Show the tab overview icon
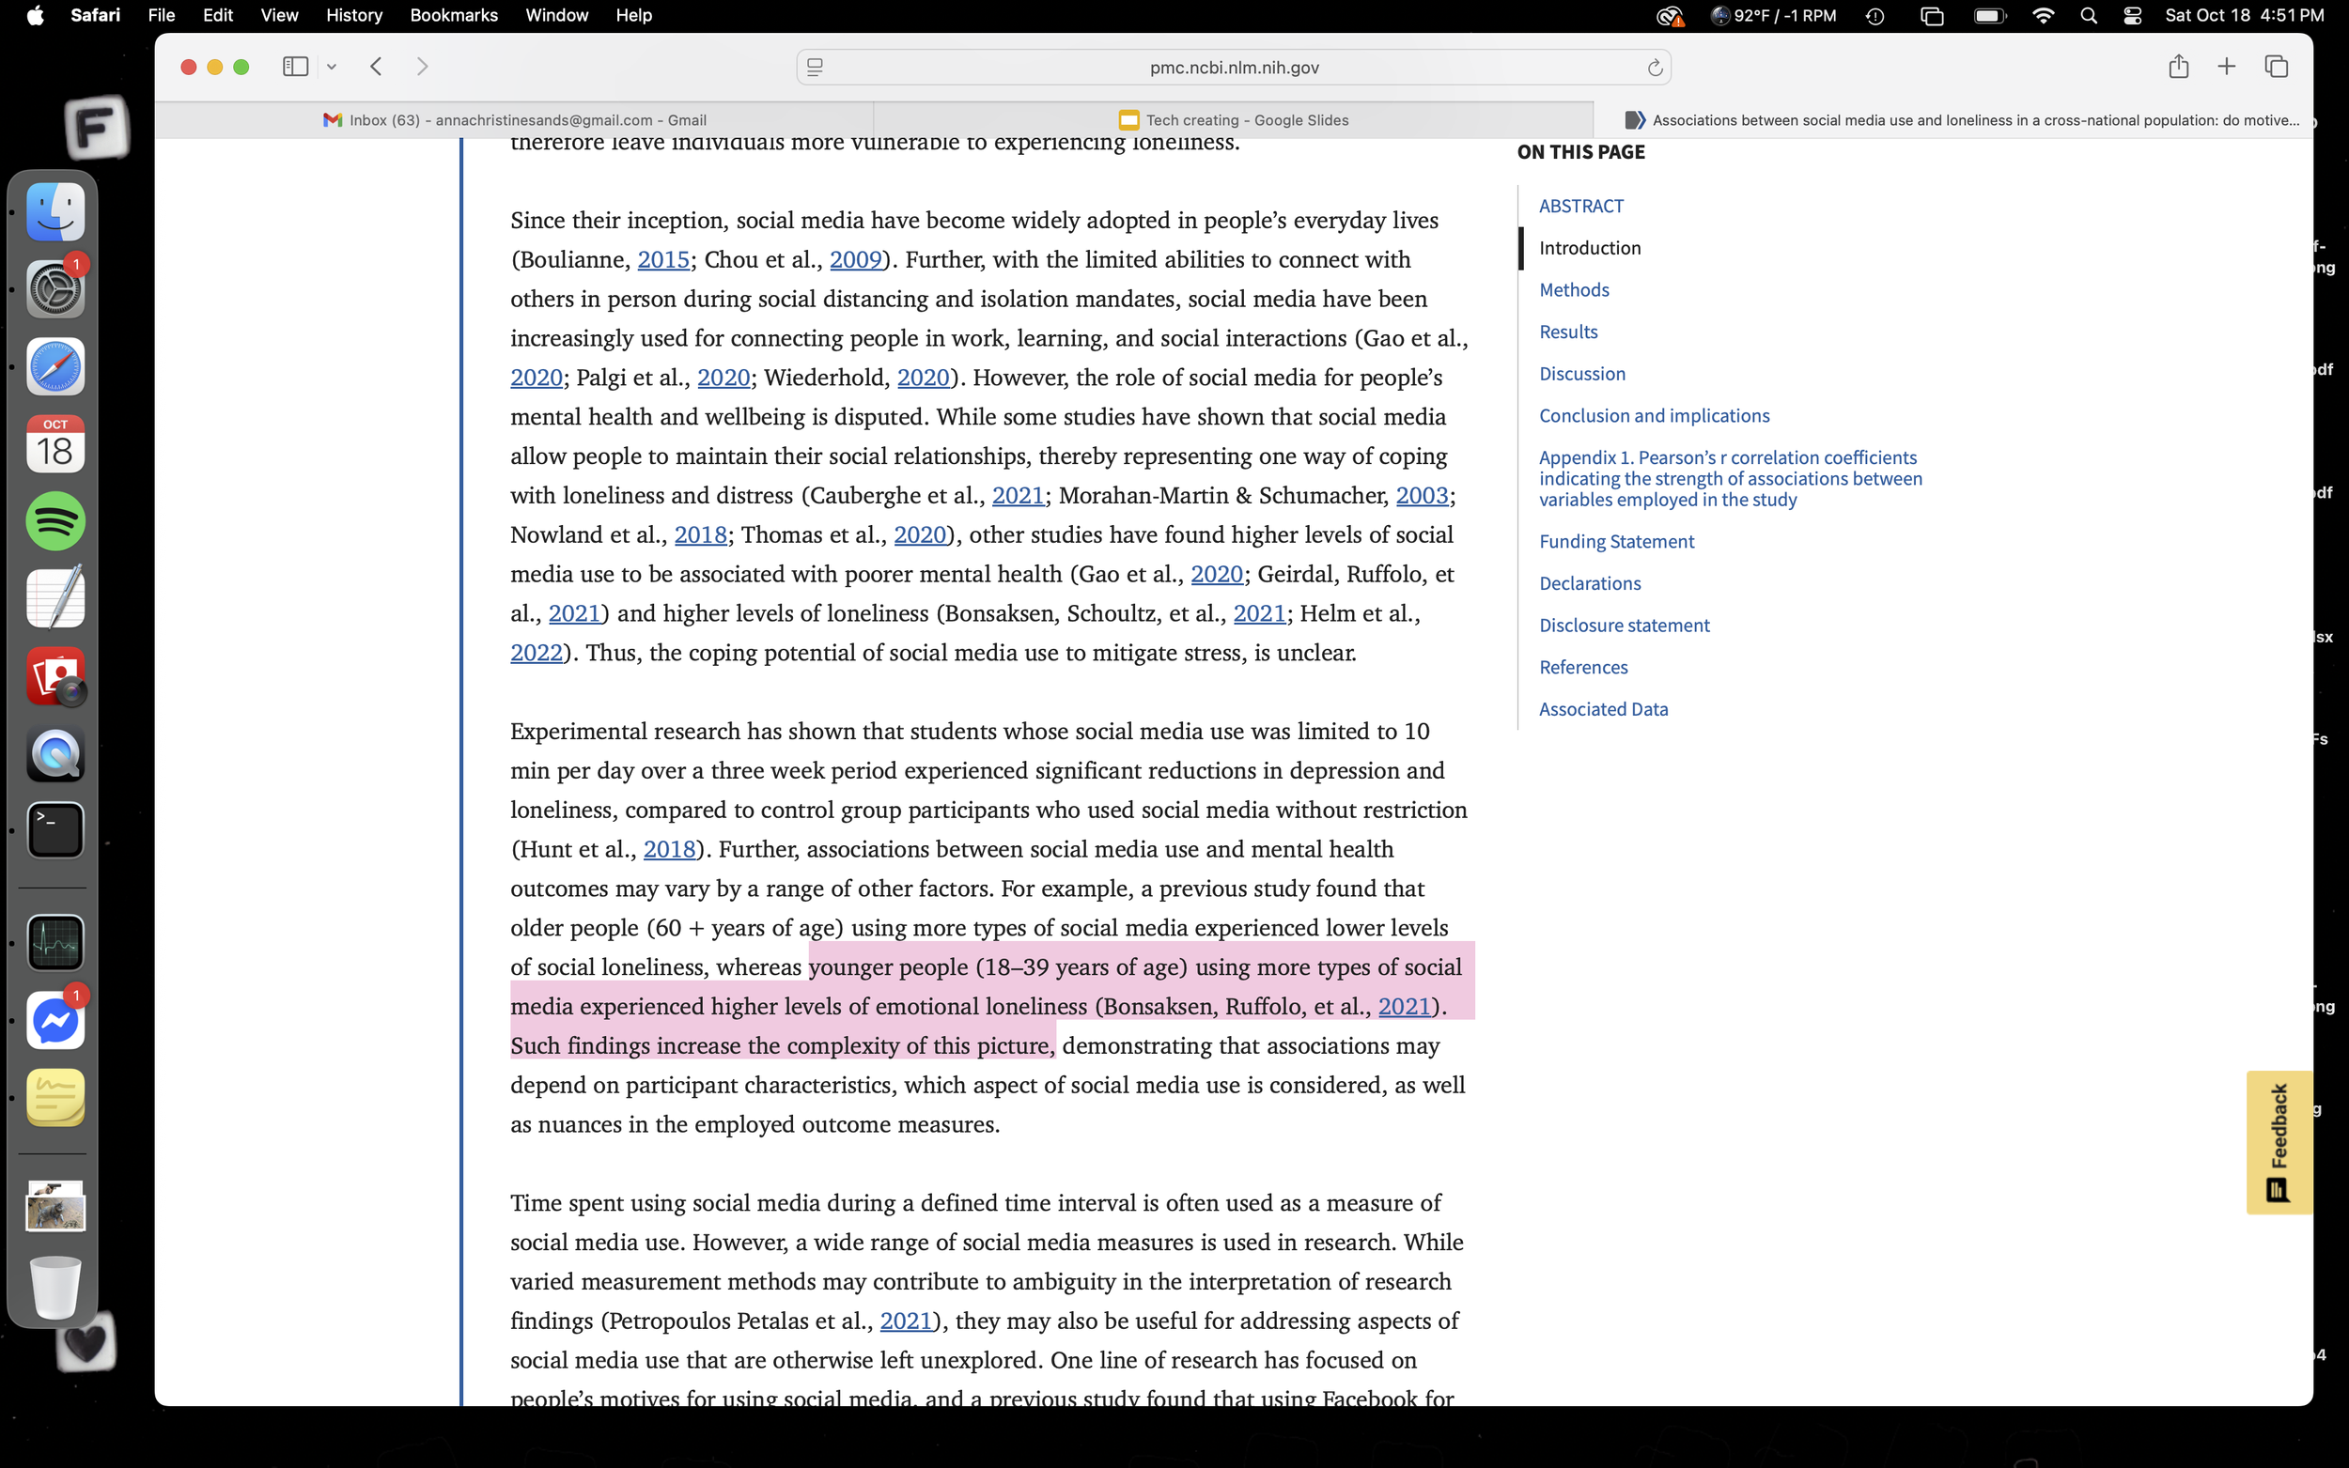 pos(2276,66)
